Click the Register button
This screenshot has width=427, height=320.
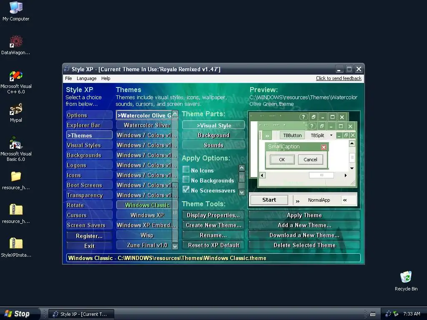(89, 236)
